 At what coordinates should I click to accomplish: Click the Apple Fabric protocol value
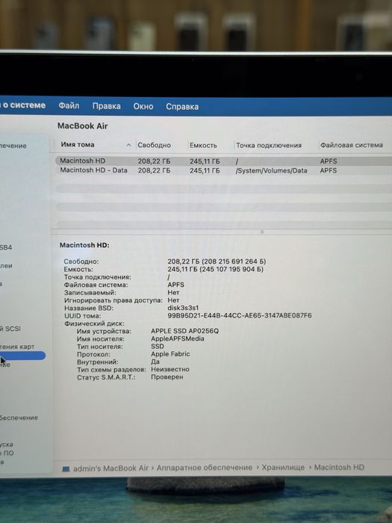pos(170,354)
